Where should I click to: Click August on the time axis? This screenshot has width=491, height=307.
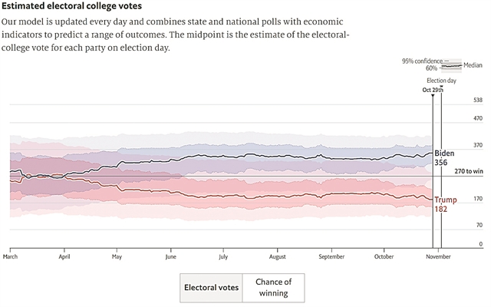click(x=278, y=258)
